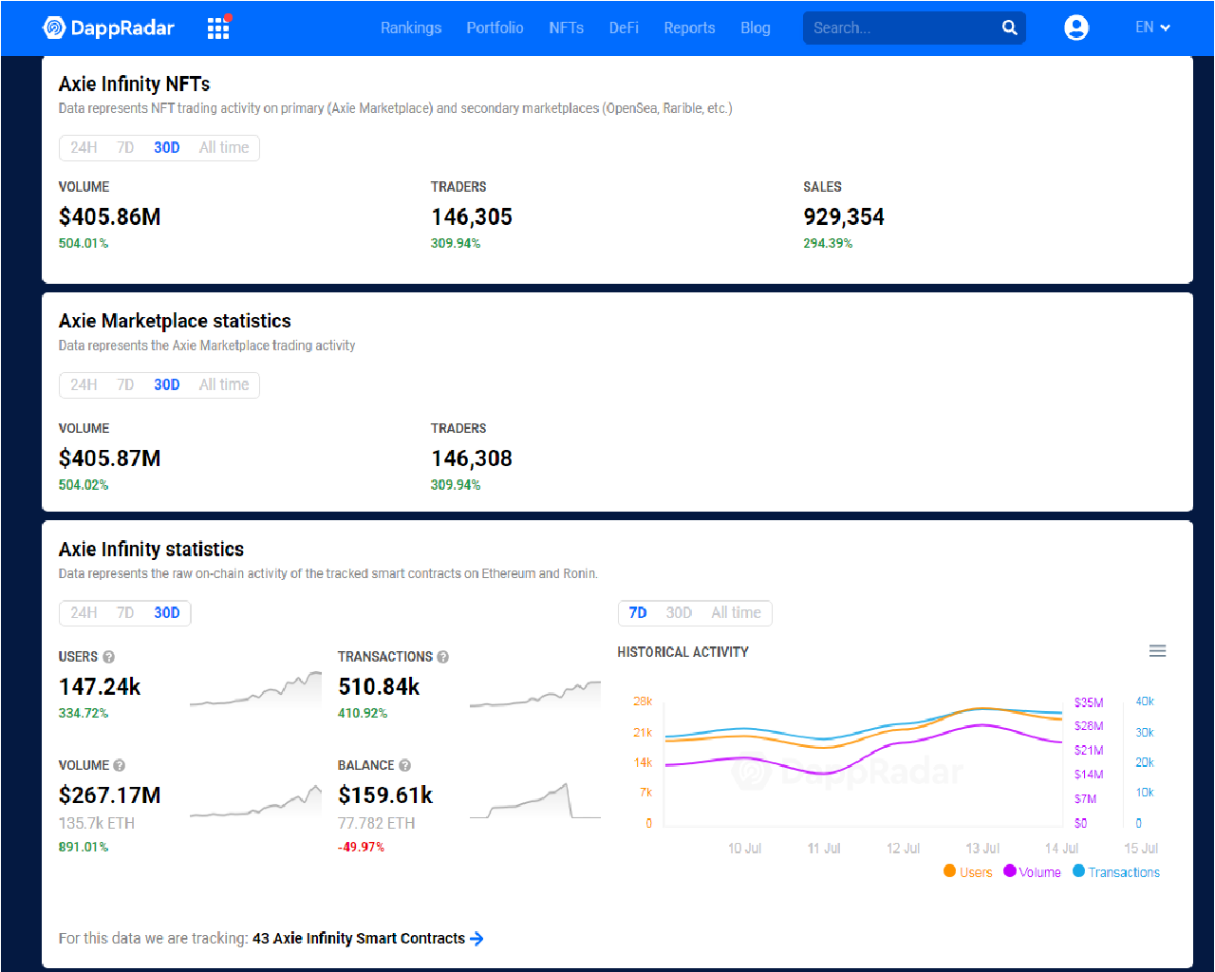The image size is (1215, 972).
Task: Click the 77.782 ETH value
Action: point(377,823)
